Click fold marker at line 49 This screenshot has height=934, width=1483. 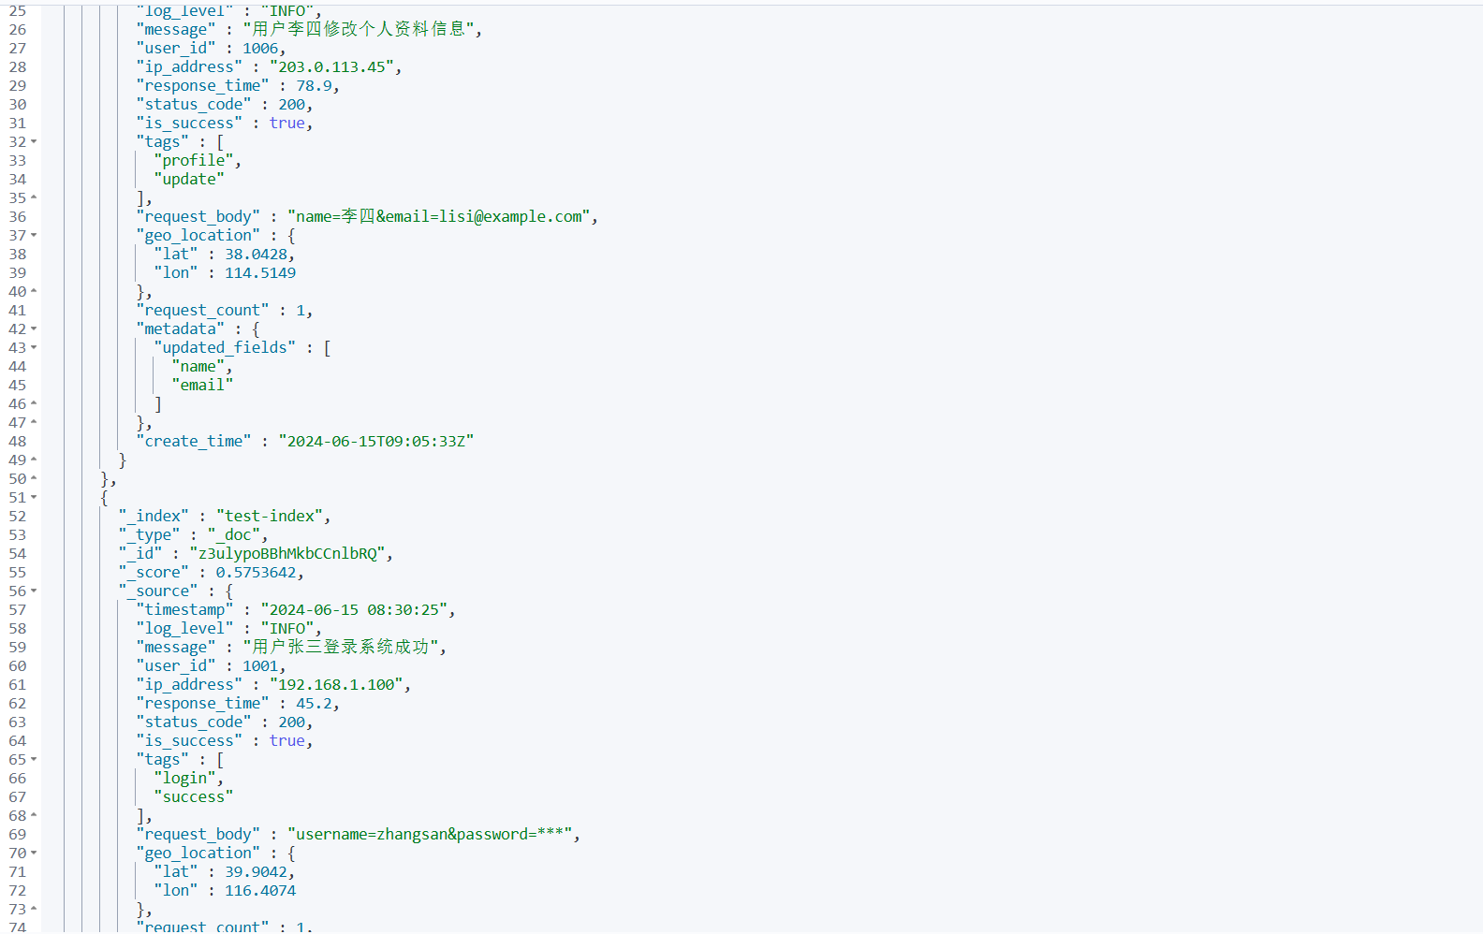click(34, 460)
